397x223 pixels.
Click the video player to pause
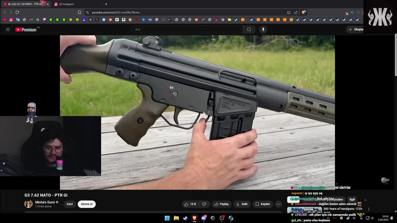tap(197, 112)
